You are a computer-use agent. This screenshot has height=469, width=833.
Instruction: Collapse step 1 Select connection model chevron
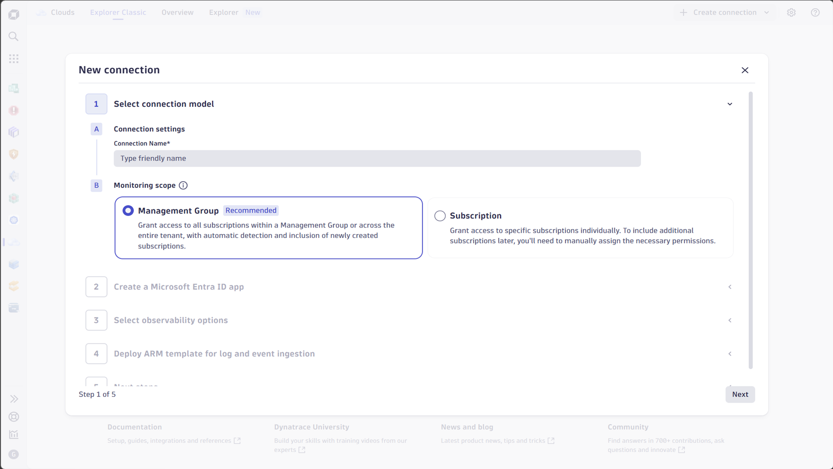click(730, 104)
